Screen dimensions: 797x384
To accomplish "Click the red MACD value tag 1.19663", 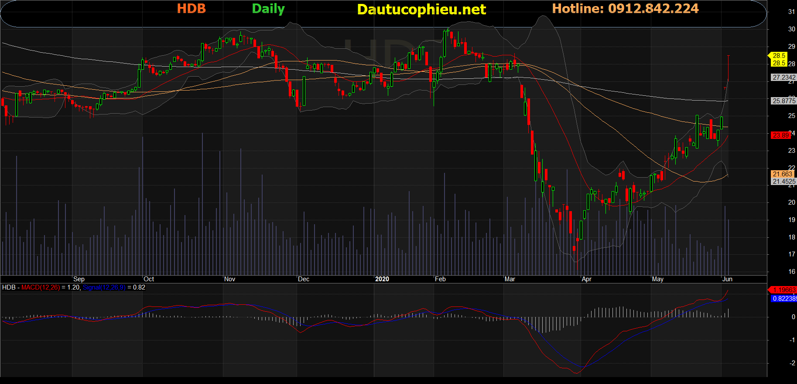I will [783, 290].
